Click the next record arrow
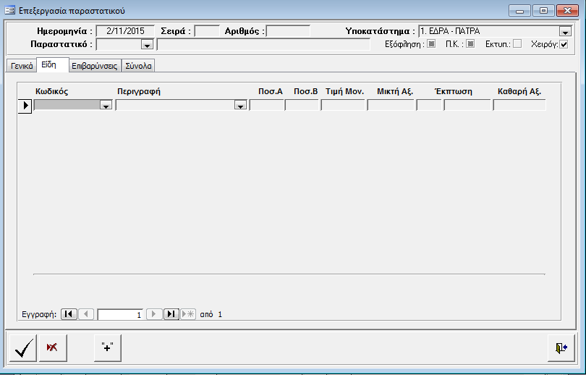This screenshot has width=586, height=375. (154, 314)
